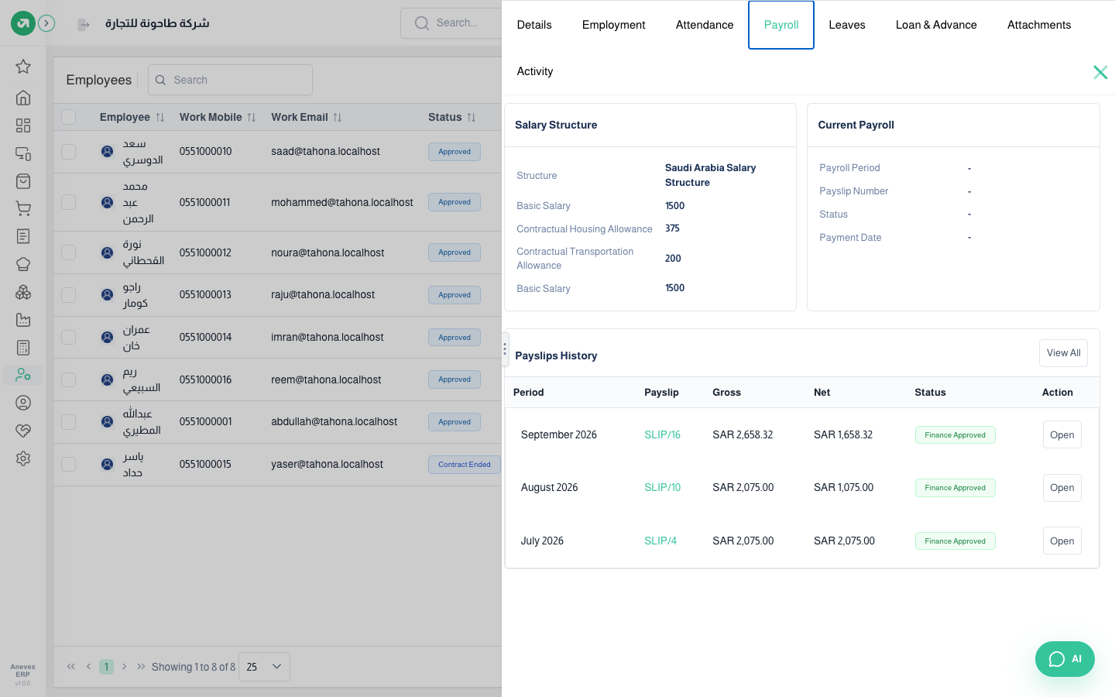Open the AI chat assistant button

[x=1065, y=659]
